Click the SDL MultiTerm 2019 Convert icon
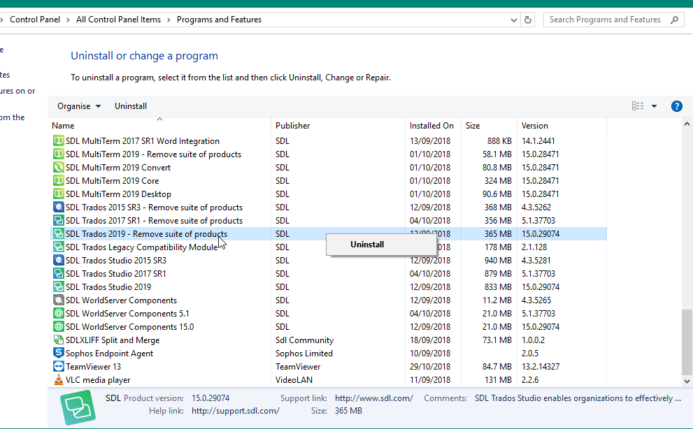 pyautogui.click(x=58, y=168)
